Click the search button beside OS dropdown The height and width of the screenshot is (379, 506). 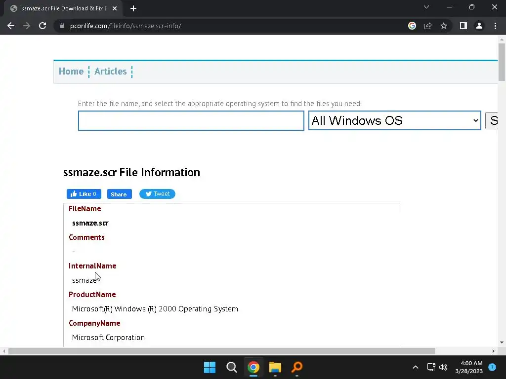[x=492, y=120]
